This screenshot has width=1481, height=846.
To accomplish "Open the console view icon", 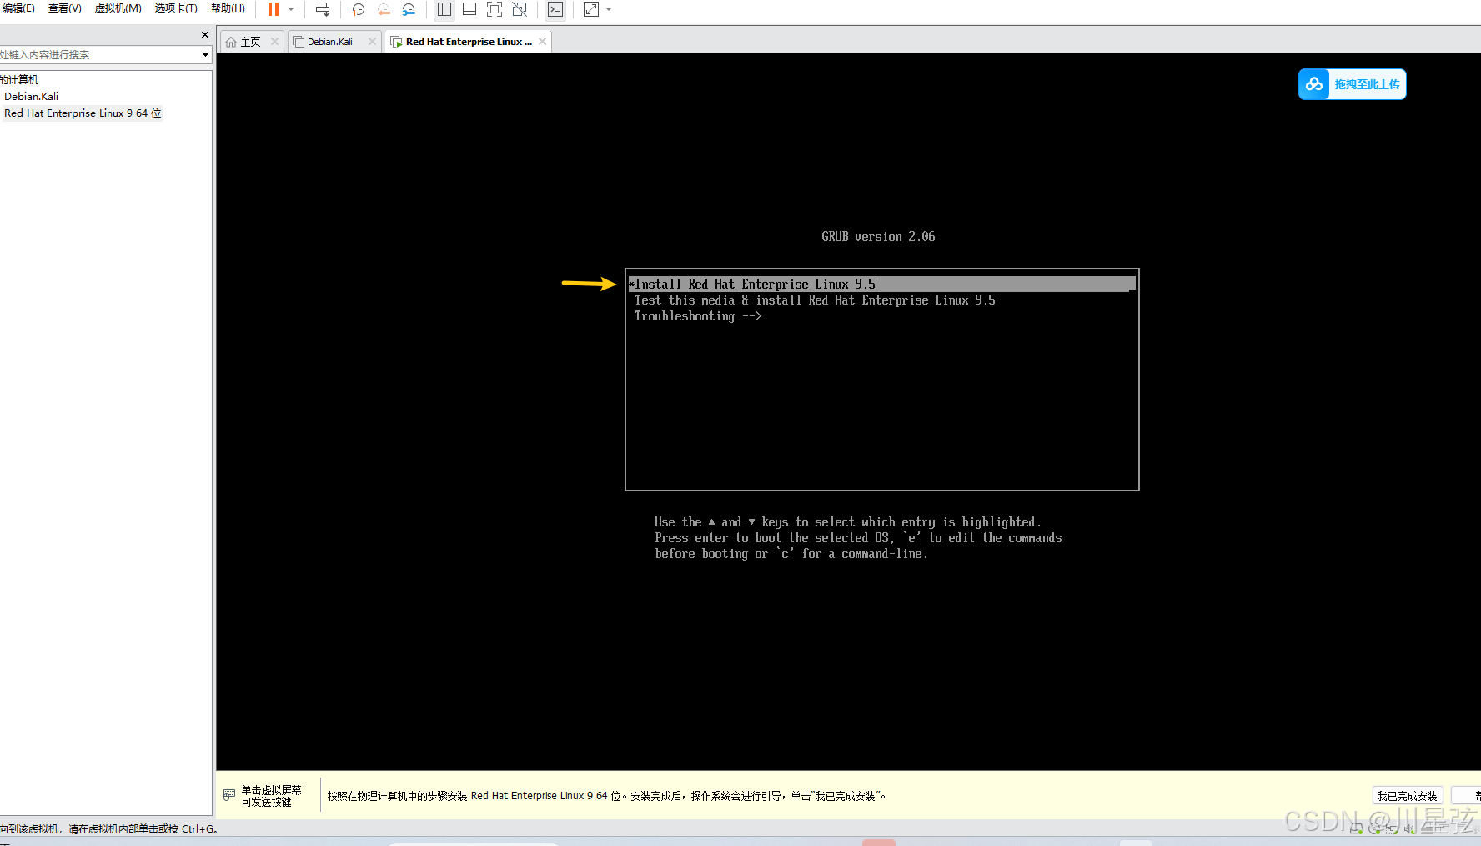I will tap(555, 9).
